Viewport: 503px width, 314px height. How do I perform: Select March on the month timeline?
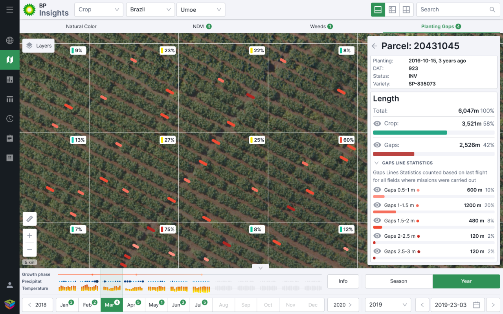(111, 305)
